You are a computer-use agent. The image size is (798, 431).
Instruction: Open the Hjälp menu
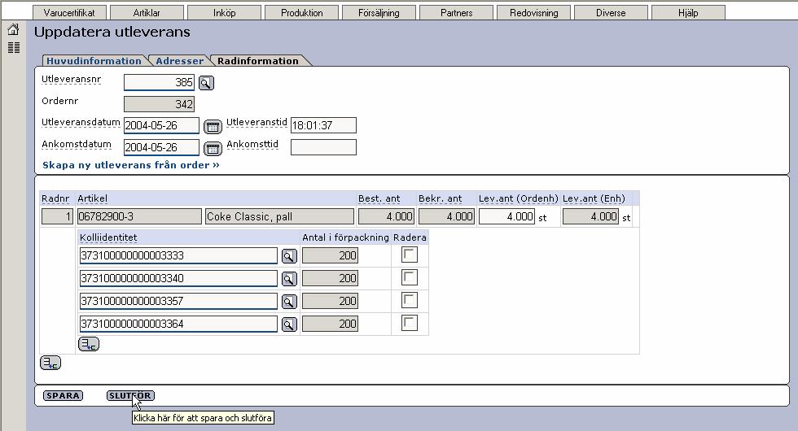pos(688,13)
